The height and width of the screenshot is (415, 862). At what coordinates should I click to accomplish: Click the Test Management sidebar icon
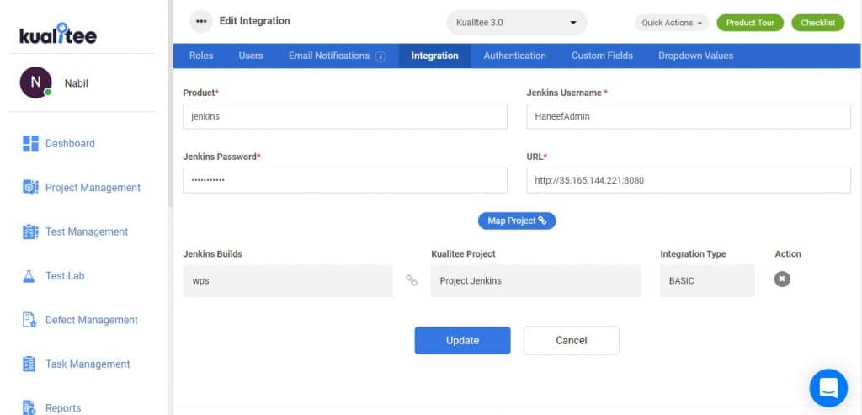point(30,231)
